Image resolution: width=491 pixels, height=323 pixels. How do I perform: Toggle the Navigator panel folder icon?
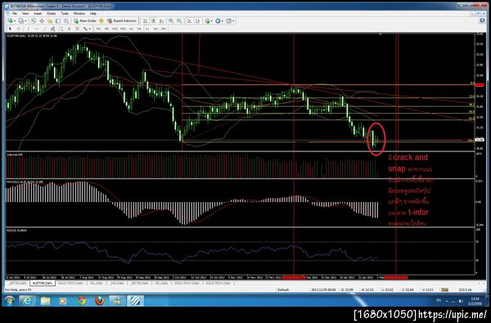[50, 20]
